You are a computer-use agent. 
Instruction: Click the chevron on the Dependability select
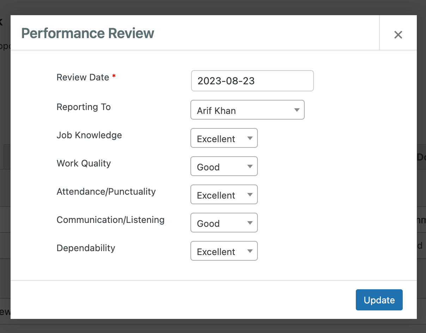click(x=250, y=251)
